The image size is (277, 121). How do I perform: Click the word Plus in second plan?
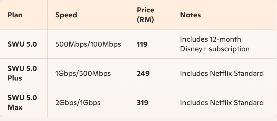click(15, 78)
